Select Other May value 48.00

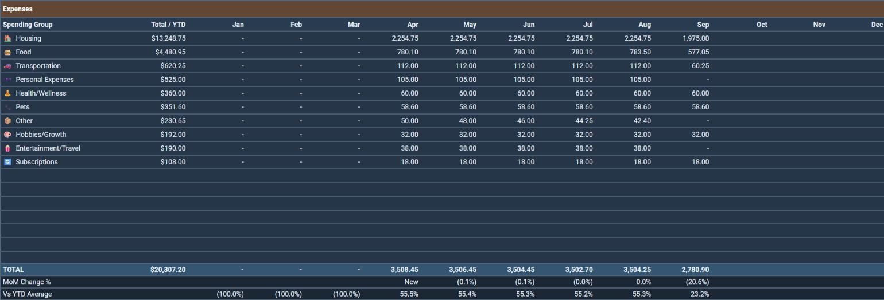coord(468,121)
